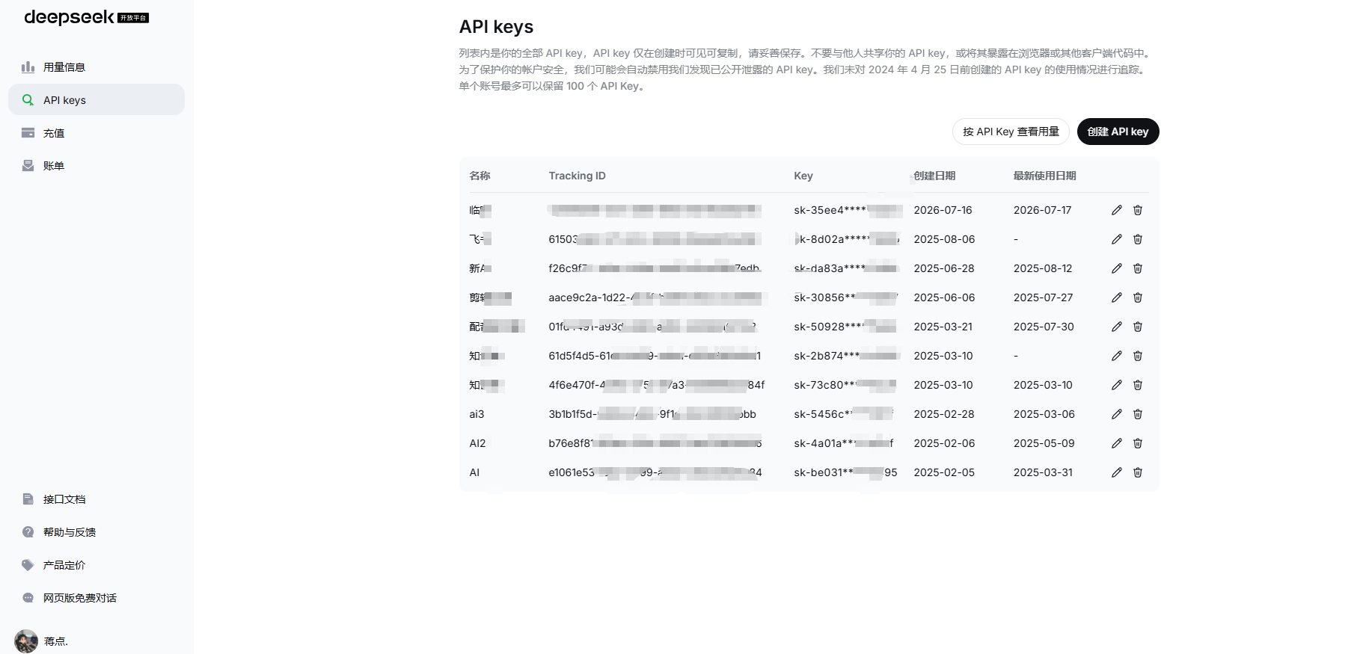The width and height of the screenshot is (1363, 654).
Task: Delete key sk-8d02a with trash icon
Action: (1138, 239)
